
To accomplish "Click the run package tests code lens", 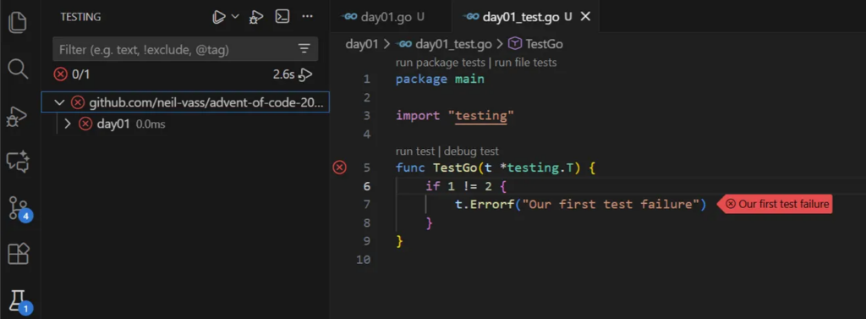I will coord(440,63).
